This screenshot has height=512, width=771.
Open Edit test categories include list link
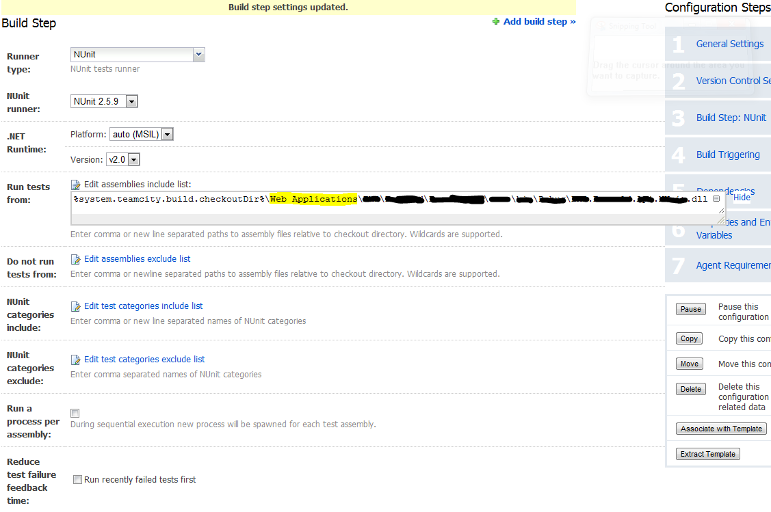point(143,306)
